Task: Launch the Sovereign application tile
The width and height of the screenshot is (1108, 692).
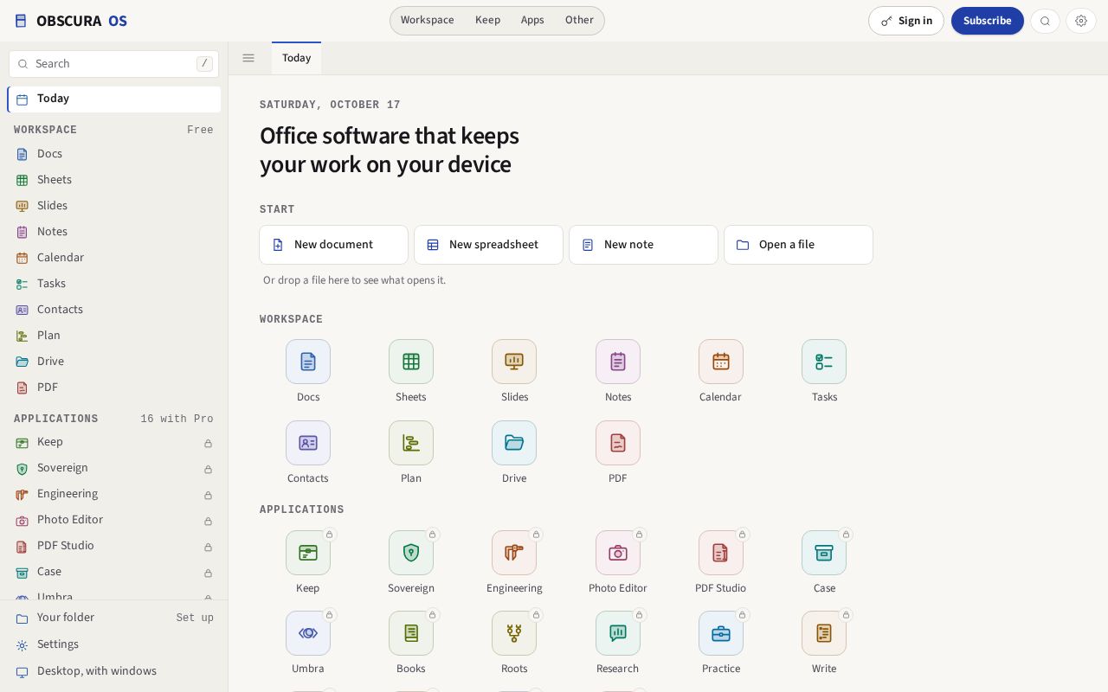Action: pyautogui.click(x=411, y=553)
